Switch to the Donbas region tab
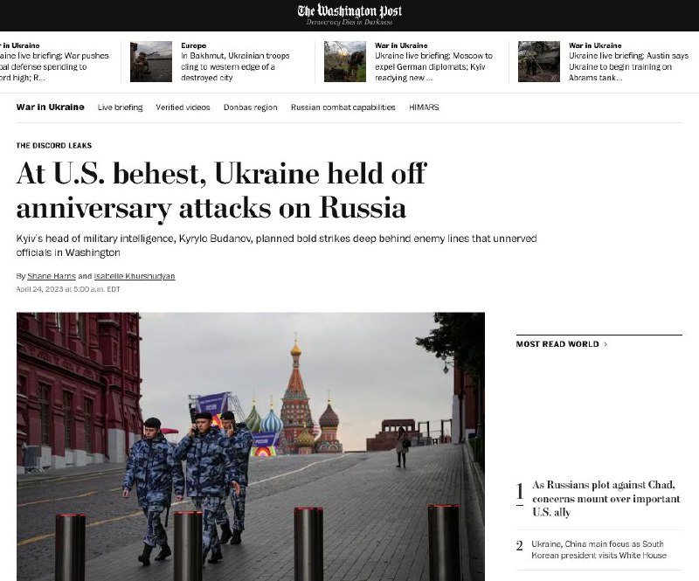699x581 pixels. pos(250,107)
